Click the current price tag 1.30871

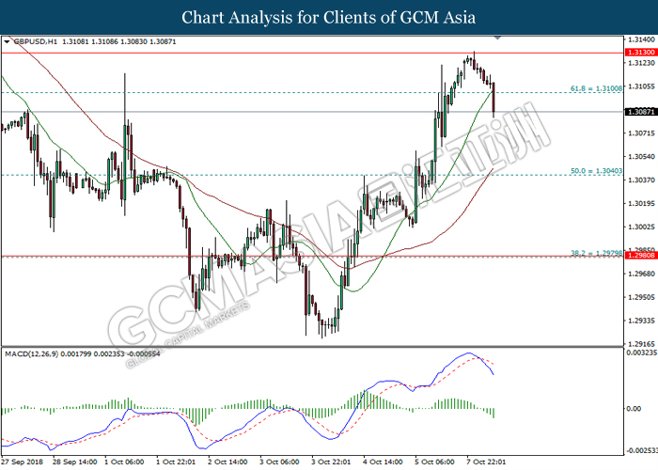click(640, 112)
